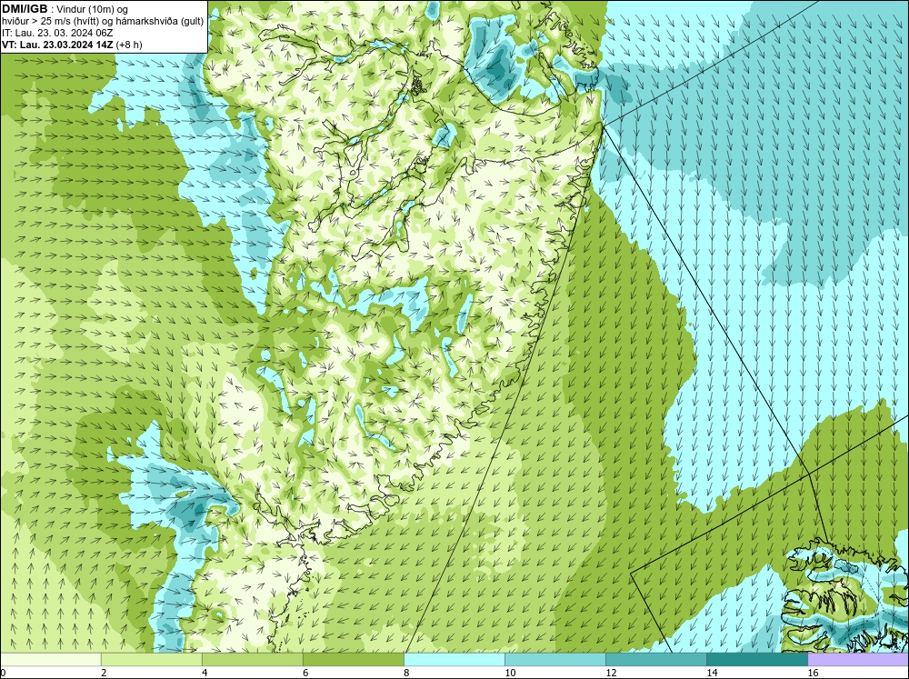Click the 'VT: Lau. 23.03.2024 14Z' line

pos(57,45)
